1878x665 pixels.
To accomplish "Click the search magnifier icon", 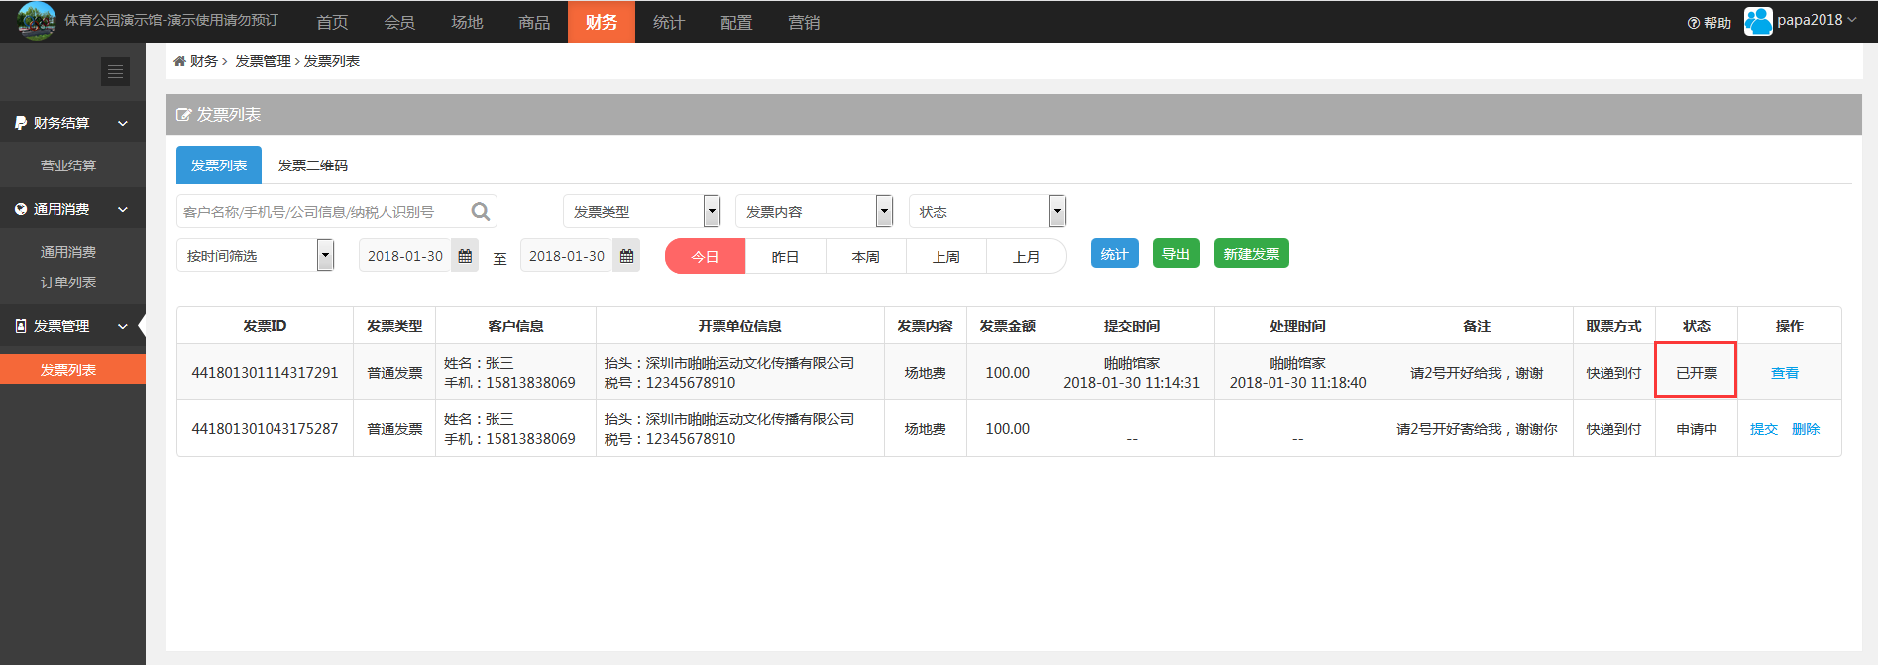I will point(481,211).
